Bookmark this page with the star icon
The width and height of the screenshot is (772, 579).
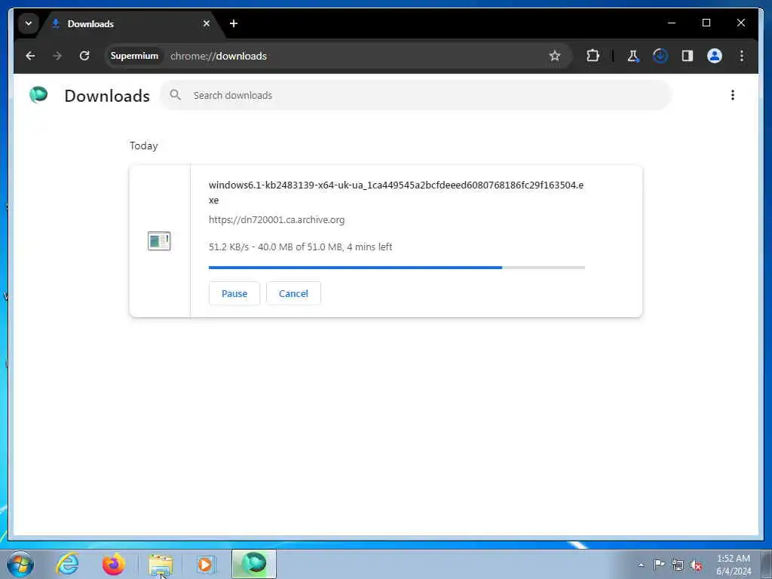point(555,56)
